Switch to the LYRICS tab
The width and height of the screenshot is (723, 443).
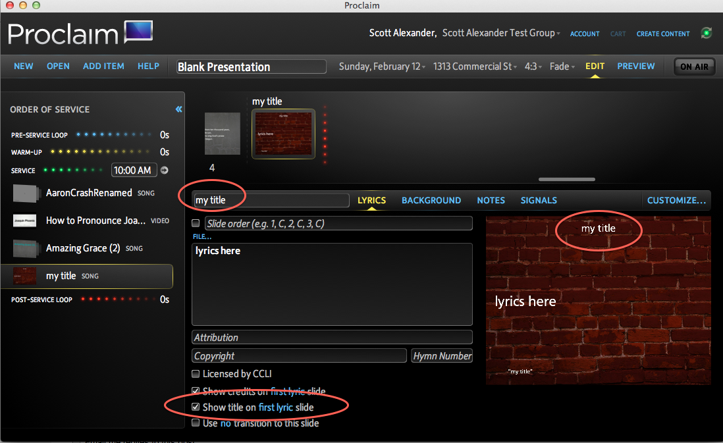(371, 201)
